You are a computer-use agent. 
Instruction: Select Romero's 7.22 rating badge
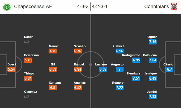pos(119,88)
